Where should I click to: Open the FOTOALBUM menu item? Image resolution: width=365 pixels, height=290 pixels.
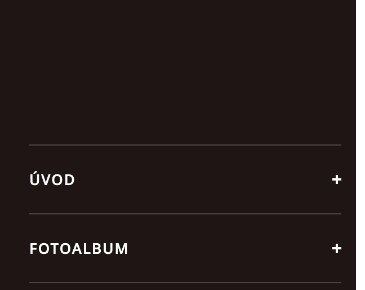(79, 249)
